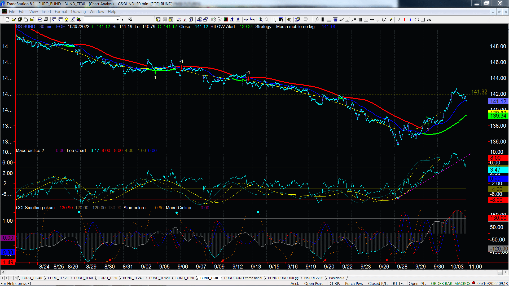Click the Open folder icon
The width and height of the screenshot is (509, 286).
tap(14, 20)
